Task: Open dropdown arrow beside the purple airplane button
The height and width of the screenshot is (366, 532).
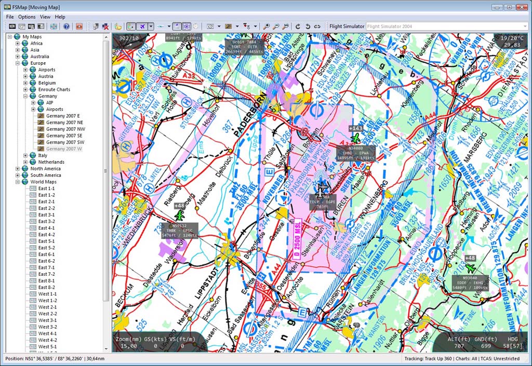Action: [151, 26]
